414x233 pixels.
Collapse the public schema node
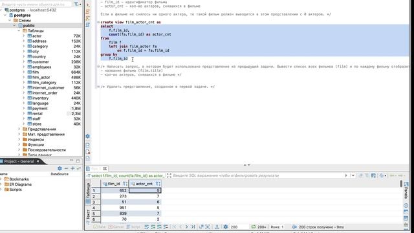tap(14, 26)
